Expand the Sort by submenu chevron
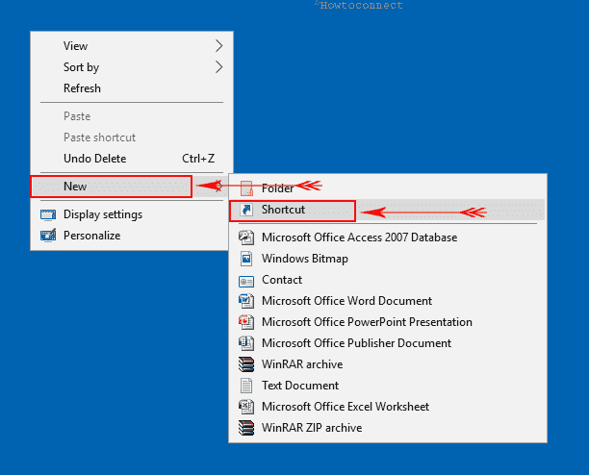Screen dimensions: 589x475 point(219,67)
